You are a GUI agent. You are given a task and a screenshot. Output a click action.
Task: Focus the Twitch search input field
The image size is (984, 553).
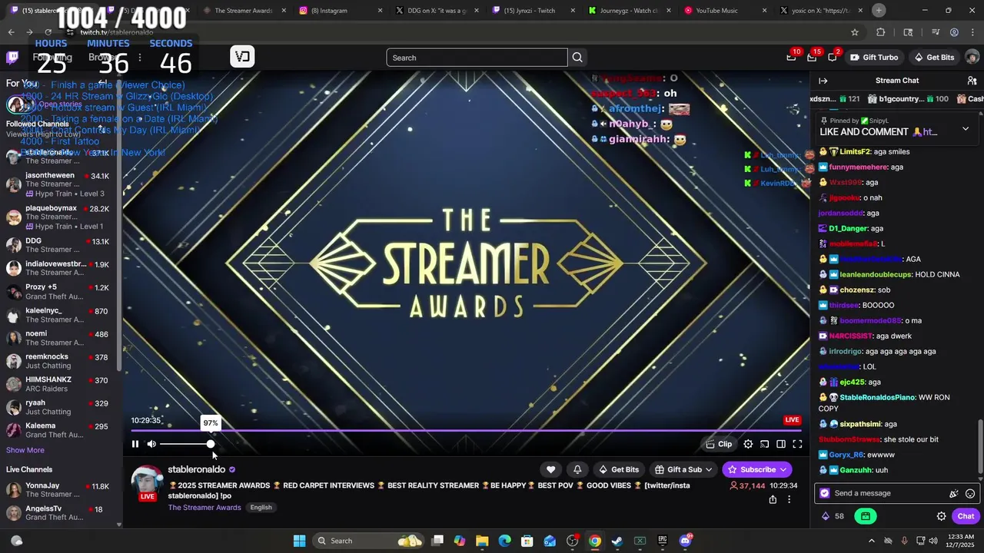click(x=477, y=58)
